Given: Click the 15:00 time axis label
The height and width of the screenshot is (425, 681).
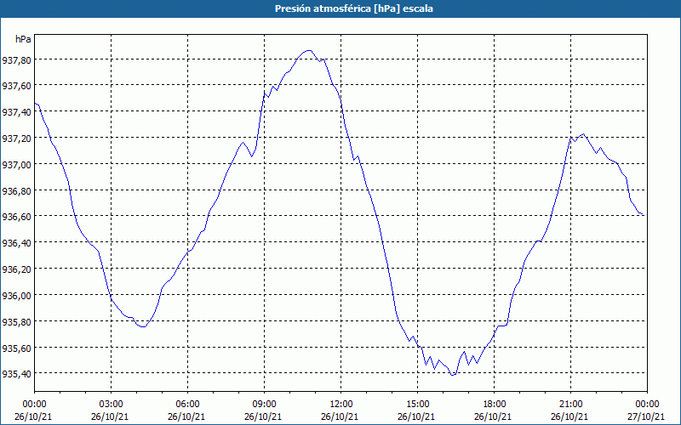Looking at the screenshot, I should (x=417, y=405).
